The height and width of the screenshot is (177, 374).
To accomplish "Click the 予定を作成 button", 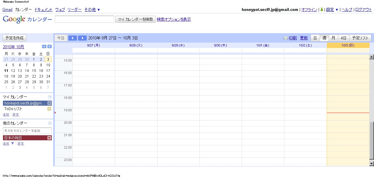I will pyautogui.click(x=14, y=38).
